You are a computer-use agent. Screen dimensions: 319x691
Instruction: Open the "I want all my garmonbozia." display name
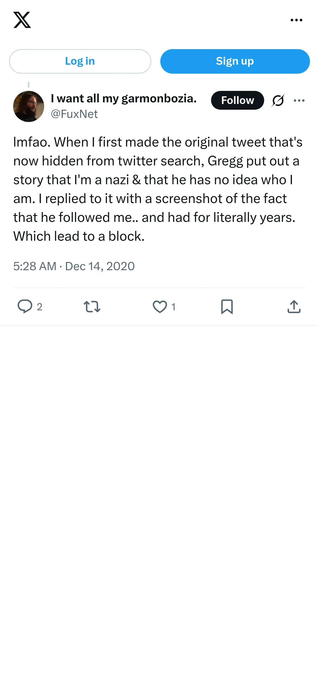coord(124,99)
